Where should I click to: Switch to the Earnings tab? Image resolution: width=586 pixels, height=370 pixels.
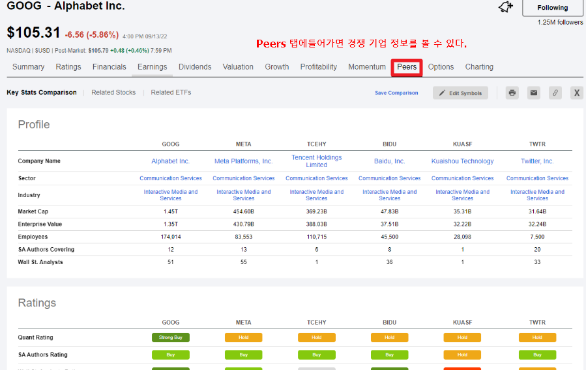[x=152, y=67]
